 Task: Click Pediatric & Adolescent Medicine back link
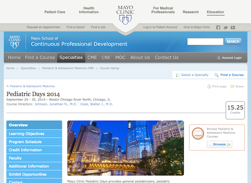[32, 86]
